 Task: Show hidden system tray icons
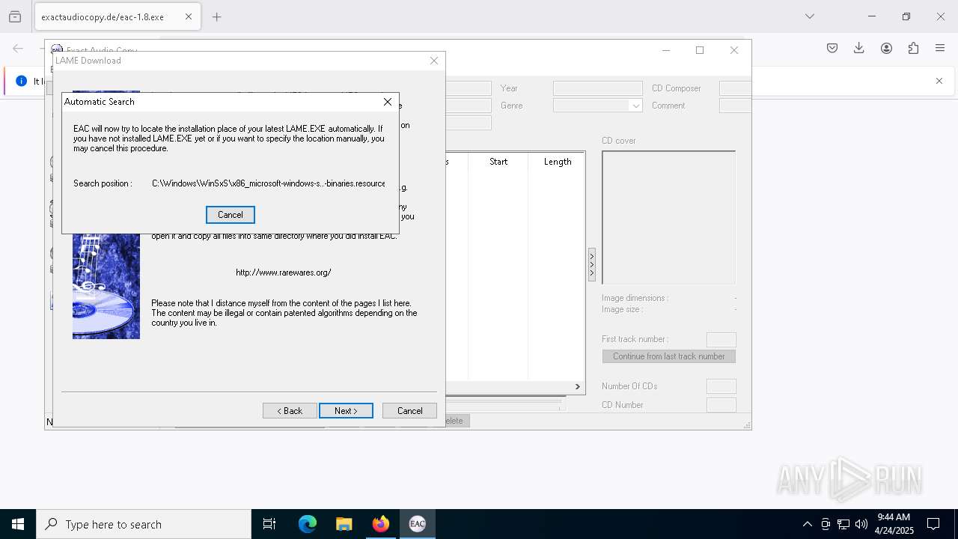tap(807, 524)
